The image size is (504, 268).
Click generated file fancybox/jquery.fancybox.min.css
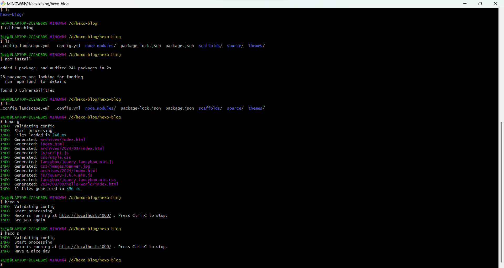[78, 180]
